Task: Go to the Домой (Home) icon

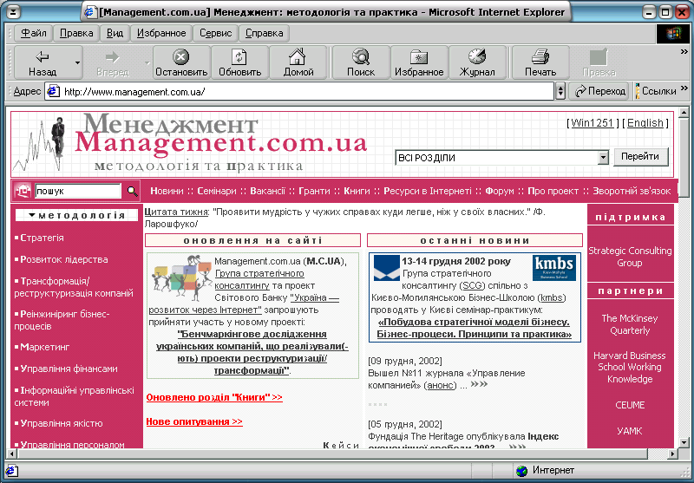Action: pyautogui.click(x=298, y=57)
